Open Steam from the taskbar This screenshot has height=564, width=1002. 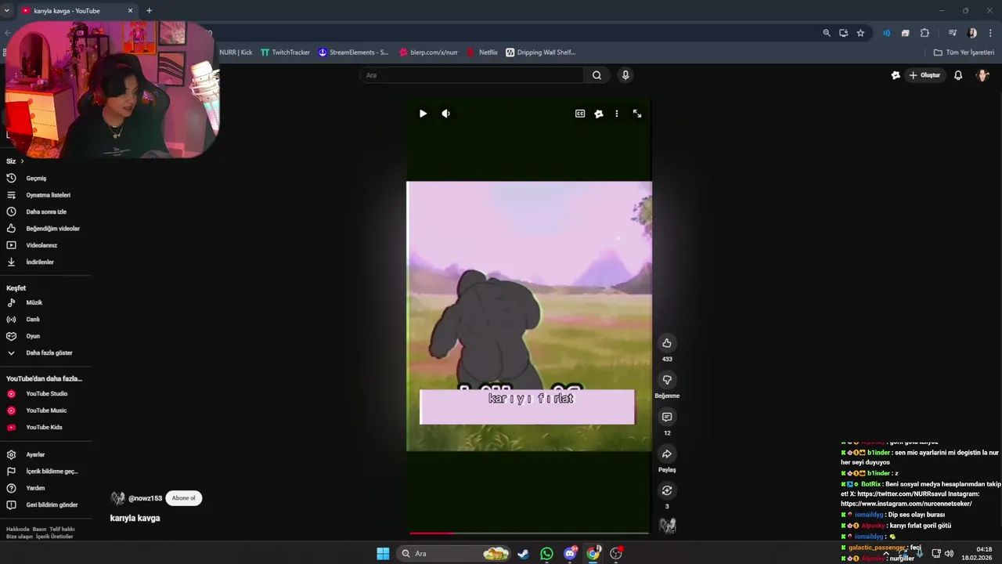click(523, 554)
